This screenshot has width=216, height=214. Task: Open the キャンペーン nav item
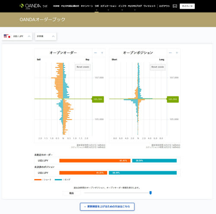pos(87,6)
